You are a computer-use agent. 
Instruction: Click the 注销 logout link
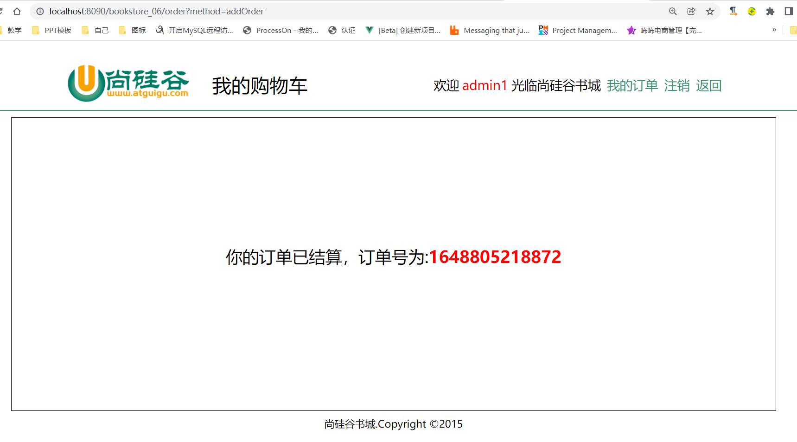click(676, 85)
